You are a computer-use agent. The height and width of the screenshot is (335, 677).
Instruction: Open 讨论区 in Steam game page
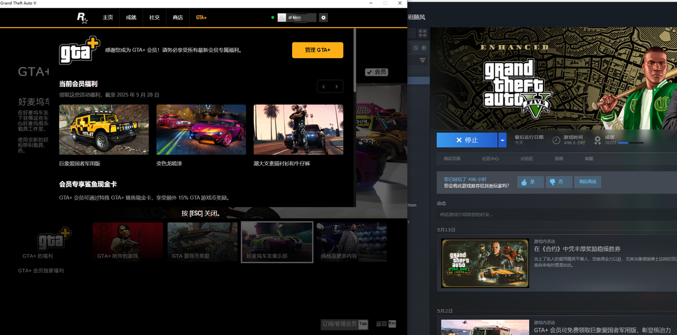click(527, 158)
